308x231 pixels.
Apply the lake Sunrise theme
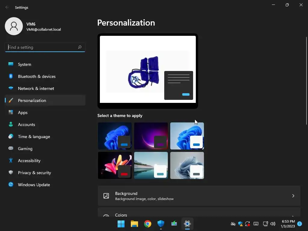click(151, 165)
